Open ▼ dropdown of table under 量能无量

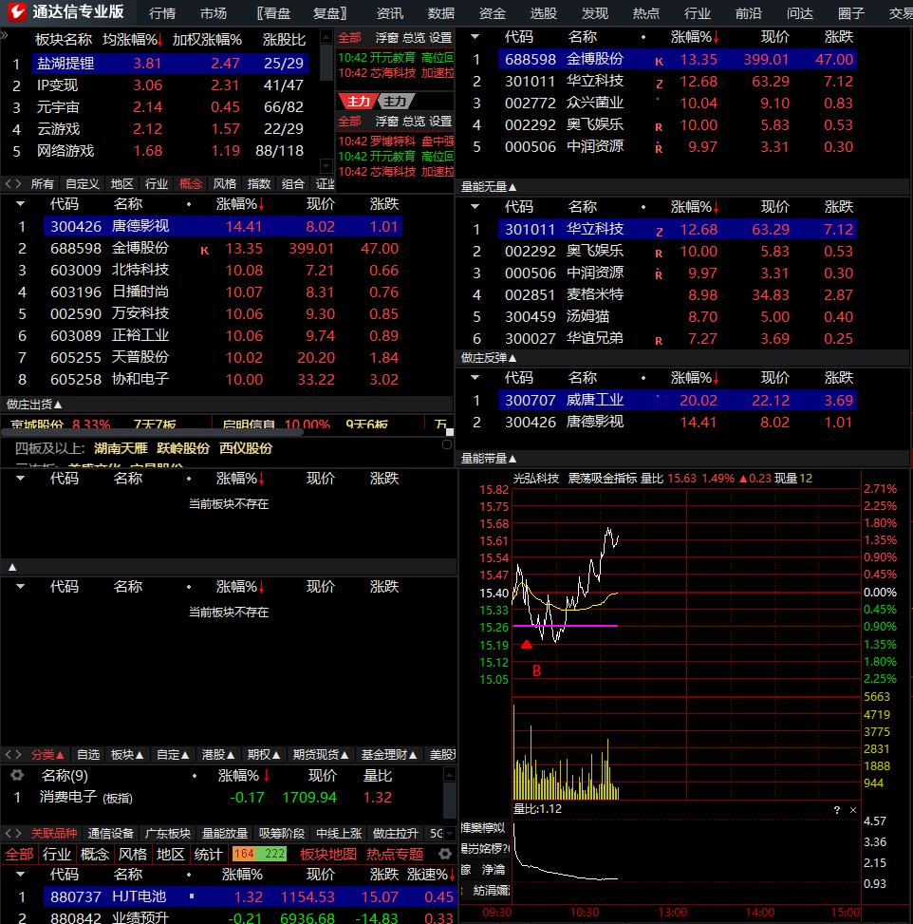click(x=475, y=207)
